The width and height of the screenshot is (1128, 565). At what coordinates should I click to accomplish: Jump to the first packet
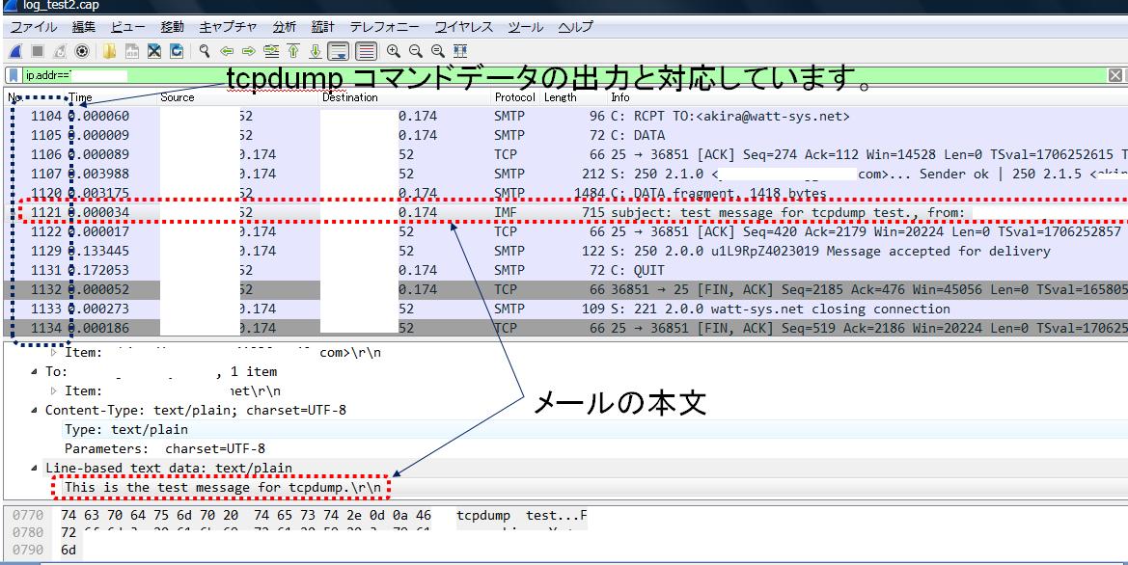293,51
